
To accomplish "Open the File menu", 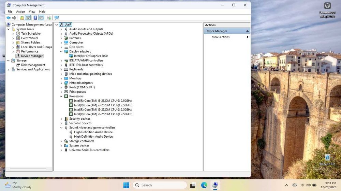I will (10, 12).
